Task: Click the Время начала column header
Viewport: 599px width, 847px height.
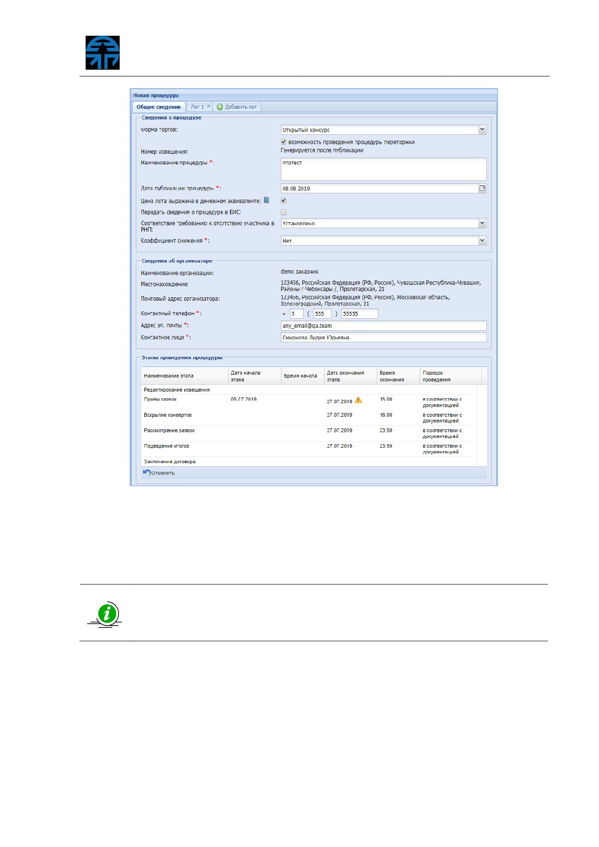Action: tap(303, 376)
